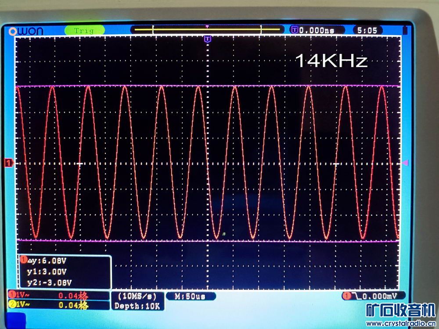Click the lower magenta cursor line
Image resolution: width=439 pixels, height=329 pixels.
pos(208,240)
